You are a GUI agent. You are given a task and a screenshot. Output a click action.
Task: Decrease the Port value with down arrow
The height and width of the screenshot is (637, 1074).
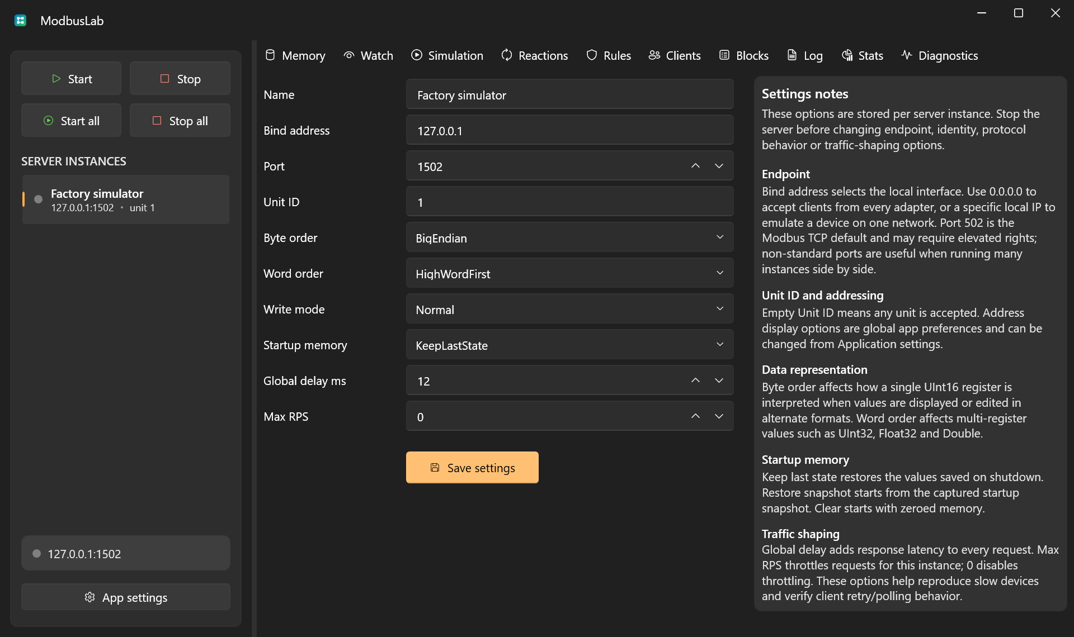pyautogui.click(x=719, y=166)
